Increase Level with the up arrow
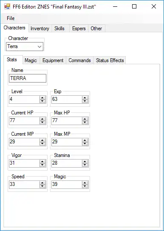The image size is (164, 231). coord(42,97)
